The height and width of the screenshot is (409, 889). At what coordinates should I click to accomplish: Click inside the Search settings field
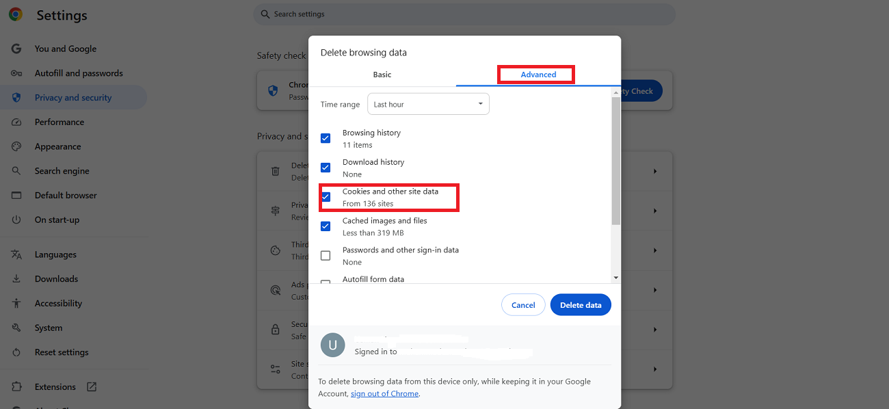464,14
